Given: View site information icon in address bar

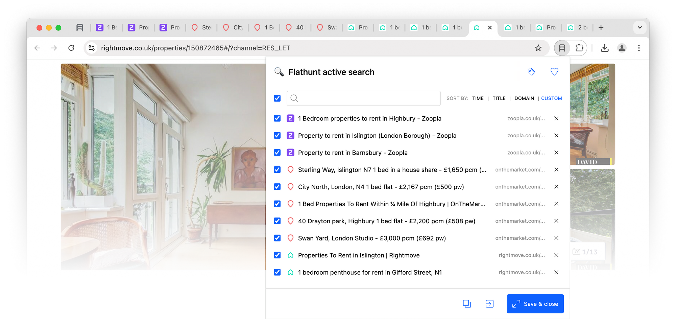Looking at the screenshot, I should tap(92, 48).
